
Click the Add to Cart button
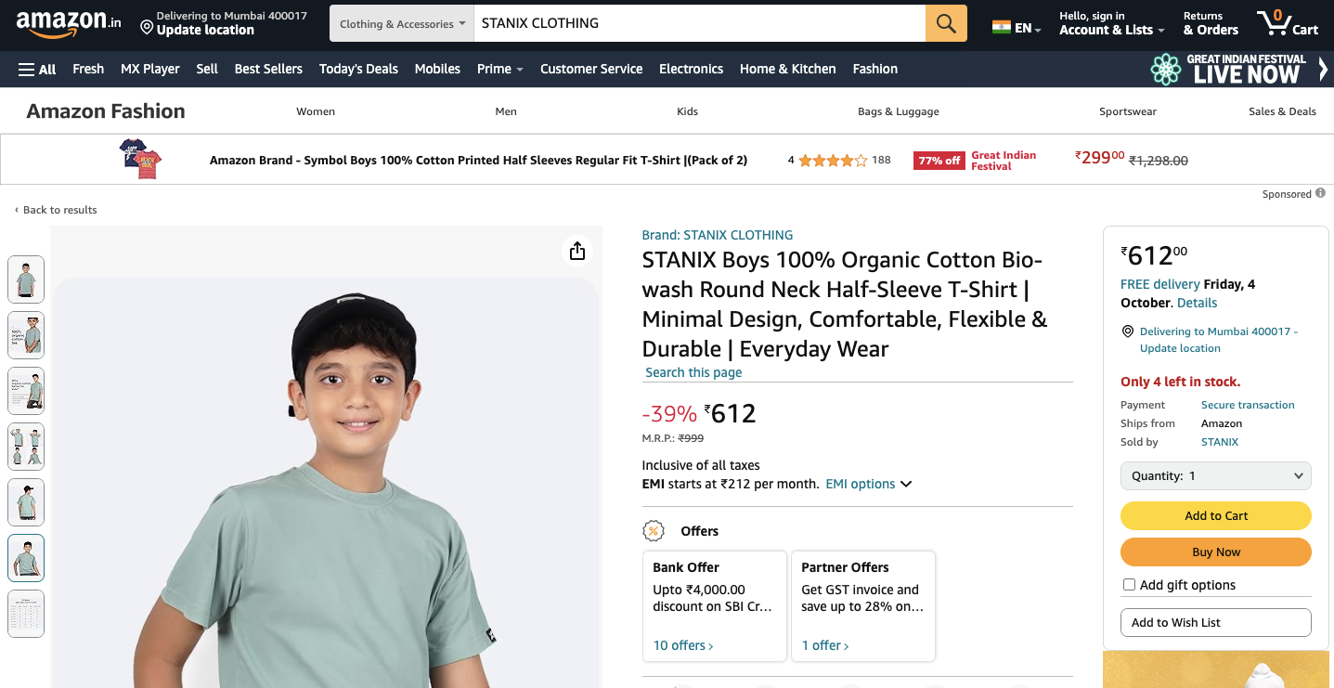click(x=1215, y=515)
